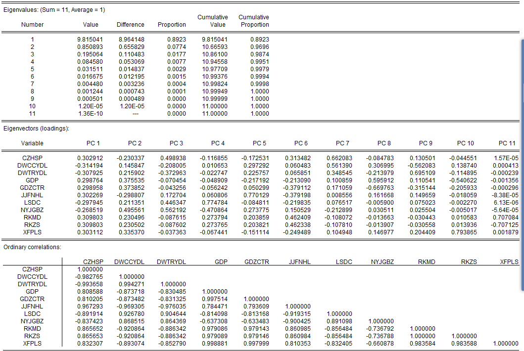The height and width of the screenshot is (351, 524).
Task: Click the LSDC row label in correlations table
Action: point(32,314)
